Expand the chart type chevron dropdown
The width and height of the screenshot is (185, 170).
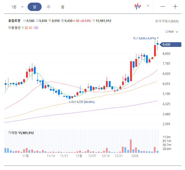click(148, 6)
